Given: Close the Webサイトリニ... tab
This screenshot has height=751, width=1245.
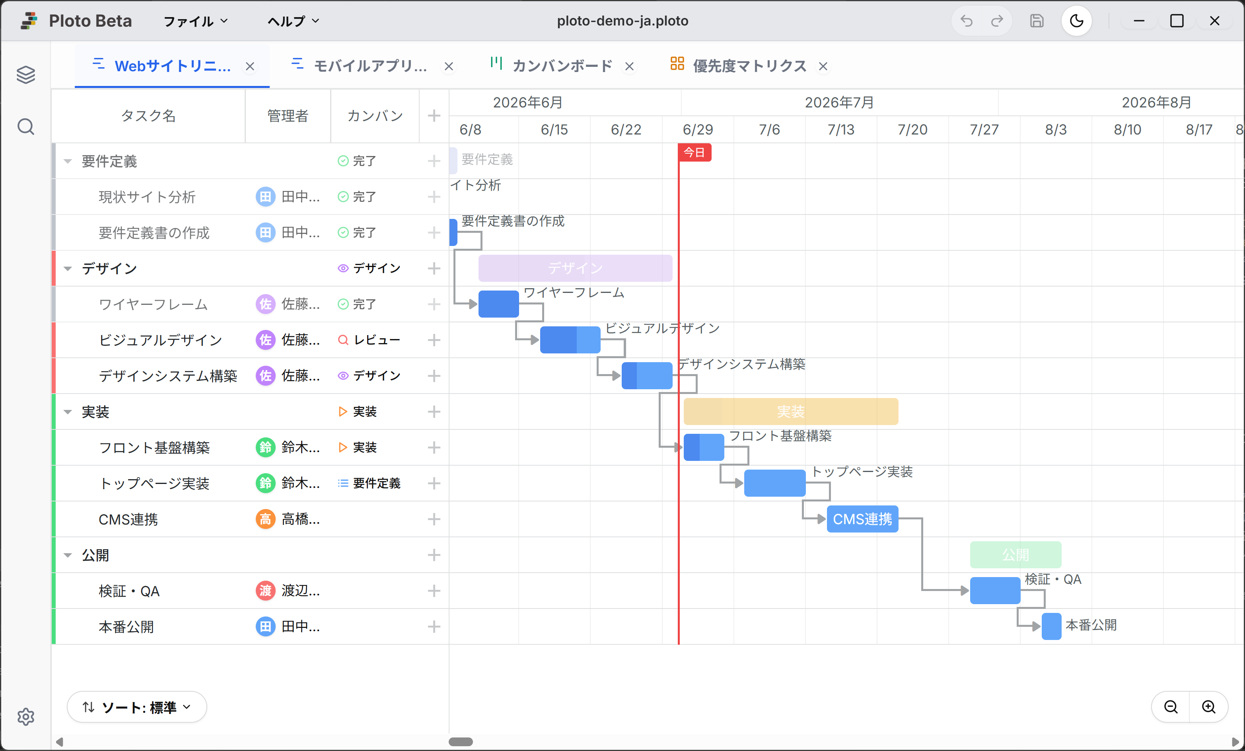Looking at the screenshot, I should pos(250,66).
